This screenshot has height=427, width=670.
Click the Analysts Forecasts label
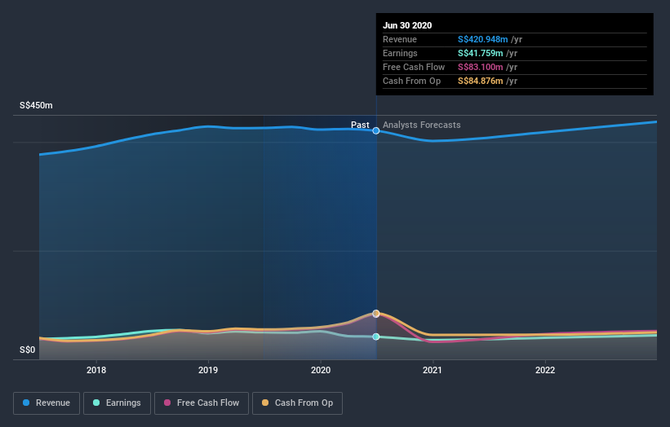pyautogui.click(x=422, y=125)
